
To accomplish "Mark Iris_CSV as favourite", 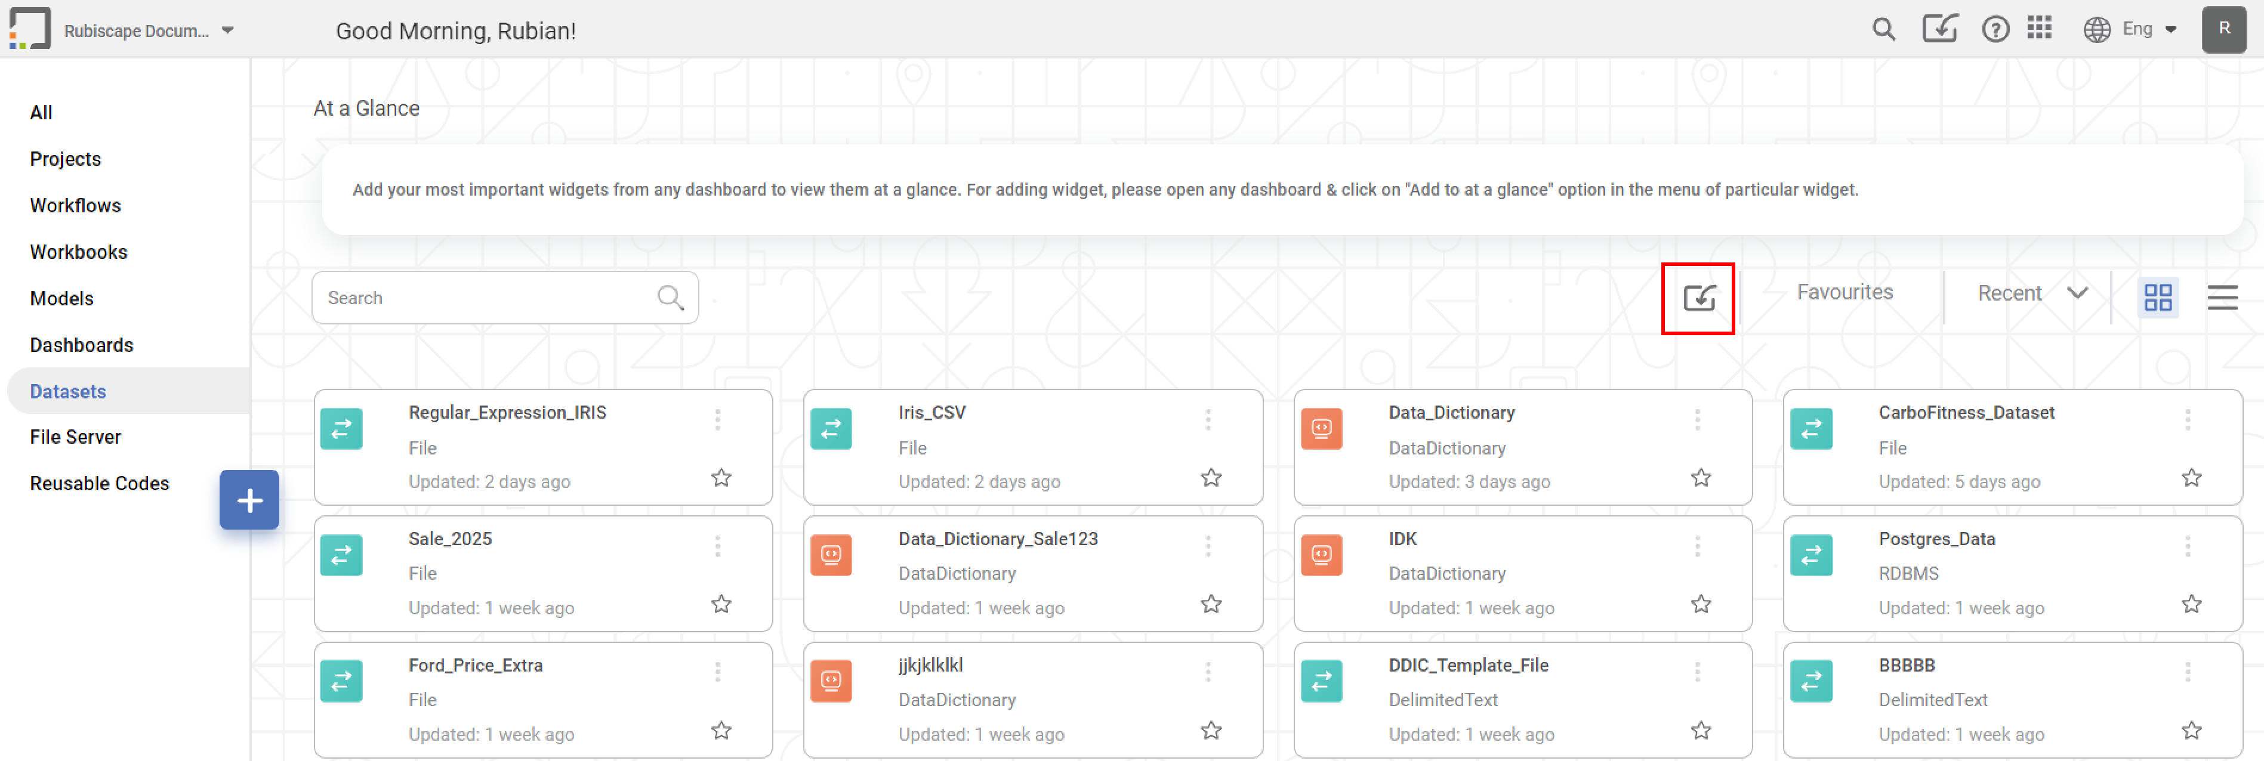I will tap(1210, 477).
